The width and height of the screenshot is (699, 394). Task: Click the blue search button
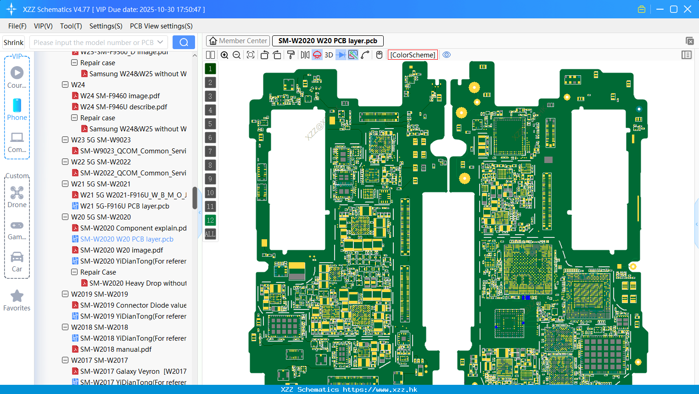click(x=184, y=42)
